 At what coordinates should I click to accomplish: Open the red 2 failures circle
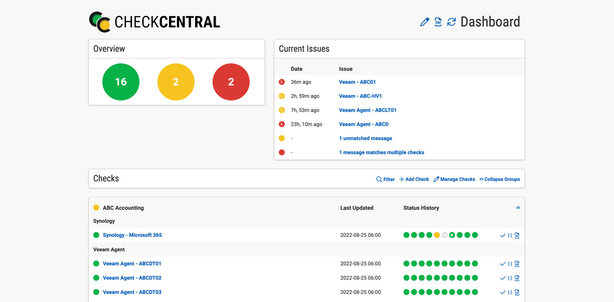point(231,82)
